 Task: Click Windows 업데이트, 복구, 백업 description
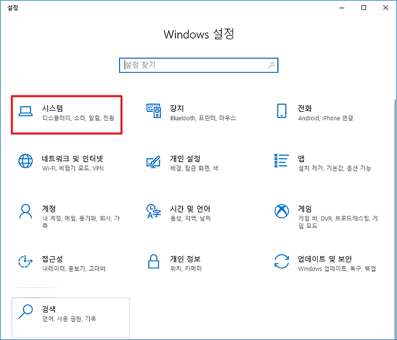(337, 269)
